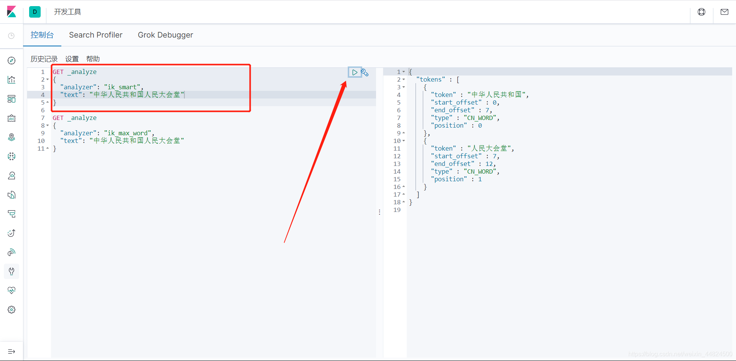
Task: Open 设置 settings link
Action: [x=72, y=59]
